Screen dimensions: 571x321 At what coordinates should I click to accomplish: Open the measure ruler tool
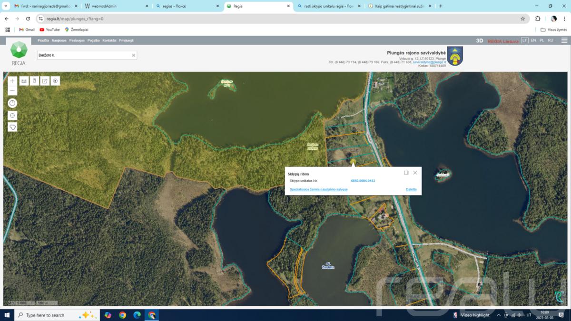[x=24, y=81]
